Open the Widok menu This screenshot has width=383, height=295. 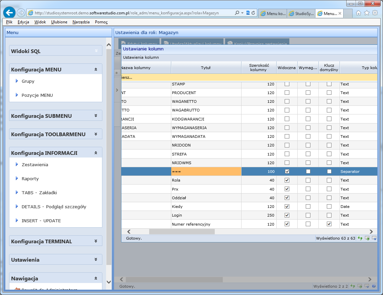click(x=40, y=22)
